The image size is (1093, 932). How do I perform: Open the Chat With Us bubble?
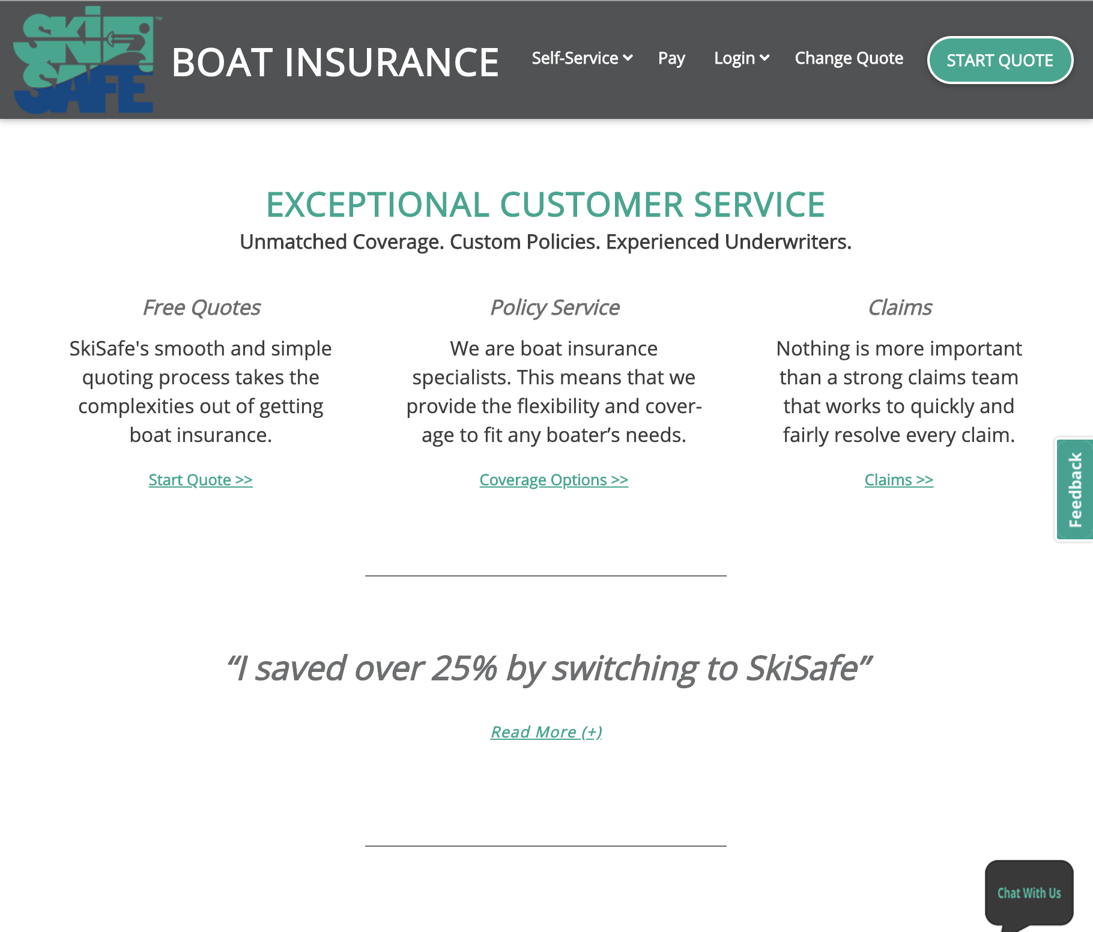tap(1029, 894)
